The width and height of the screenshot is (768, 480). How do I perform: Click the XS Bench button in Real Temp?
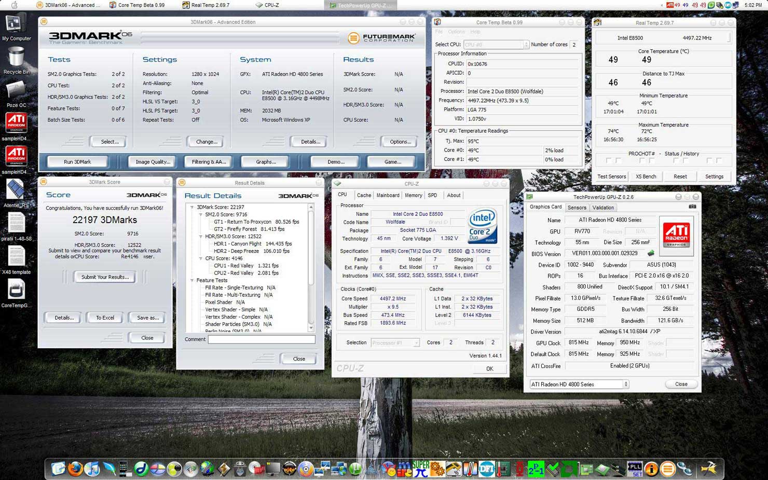pos(646,176)
